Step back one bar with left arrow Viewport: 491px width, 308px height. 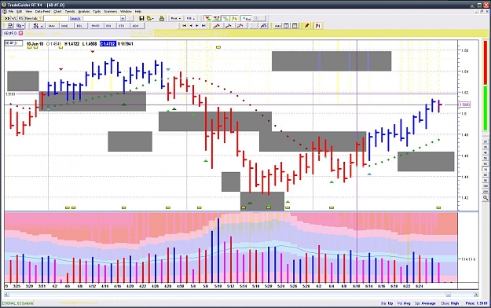point(191,26)
